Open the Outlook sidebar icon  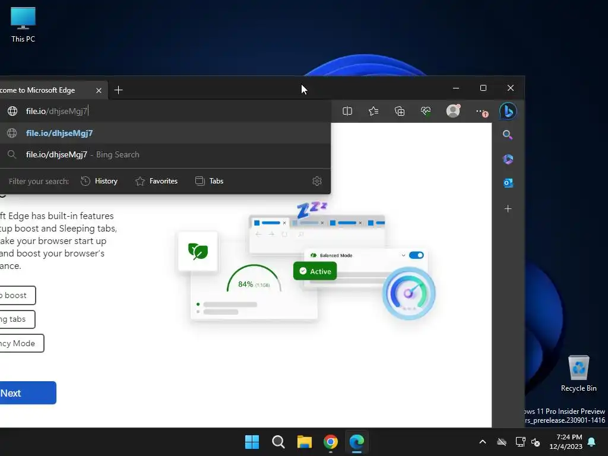pos(508,183)
